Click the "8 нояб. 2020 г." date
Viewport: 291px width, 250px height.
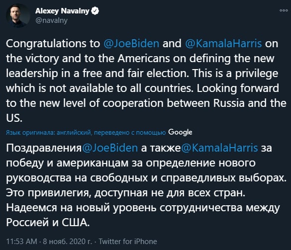coord(67,242)
